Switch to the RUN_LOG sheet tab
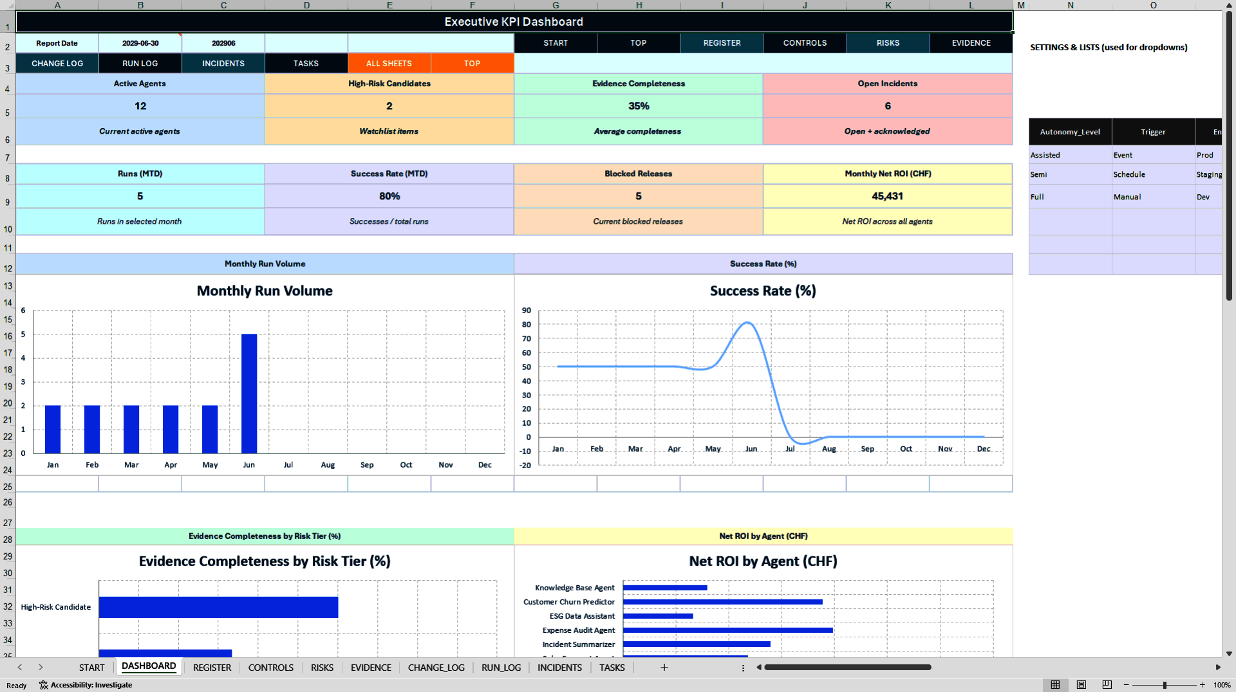Viewport: 1236px width, 692px height. (x=501, y=668)
